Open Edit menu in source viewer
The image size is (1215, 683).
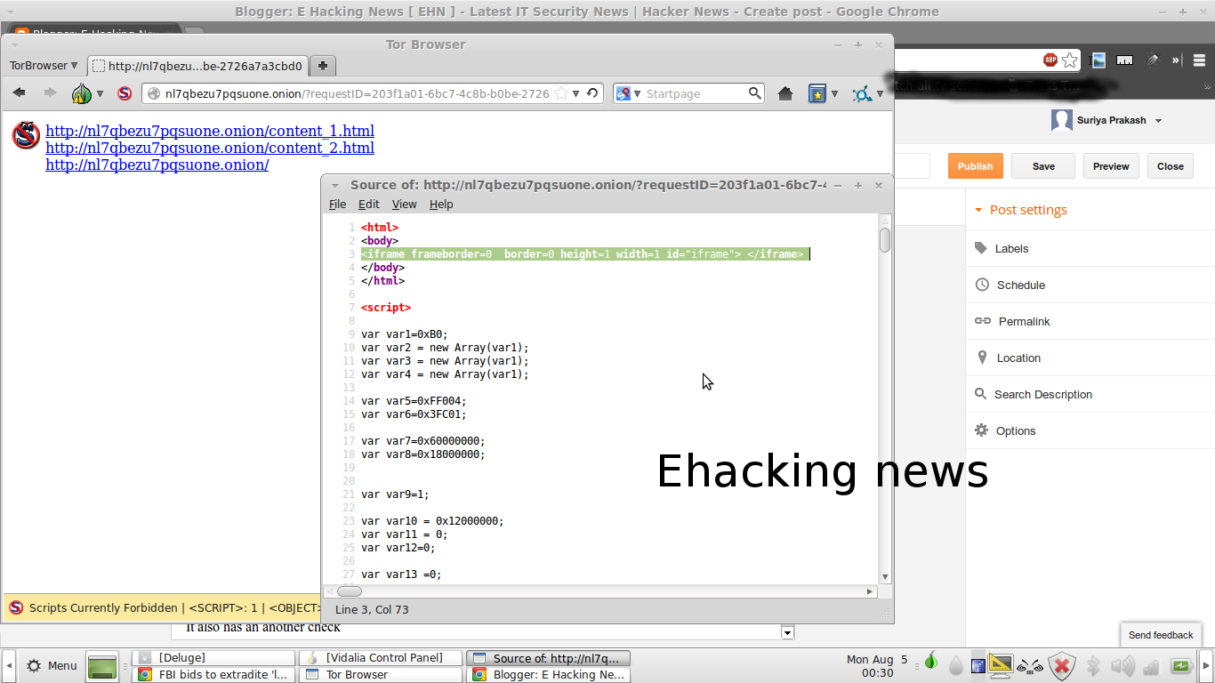click(x=368, y=204)
